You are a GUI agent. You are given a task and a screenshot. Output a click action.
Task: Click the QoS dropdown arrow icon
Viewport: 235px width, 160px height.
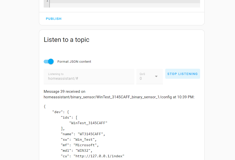pyautogui.click(x=156, y=76)
